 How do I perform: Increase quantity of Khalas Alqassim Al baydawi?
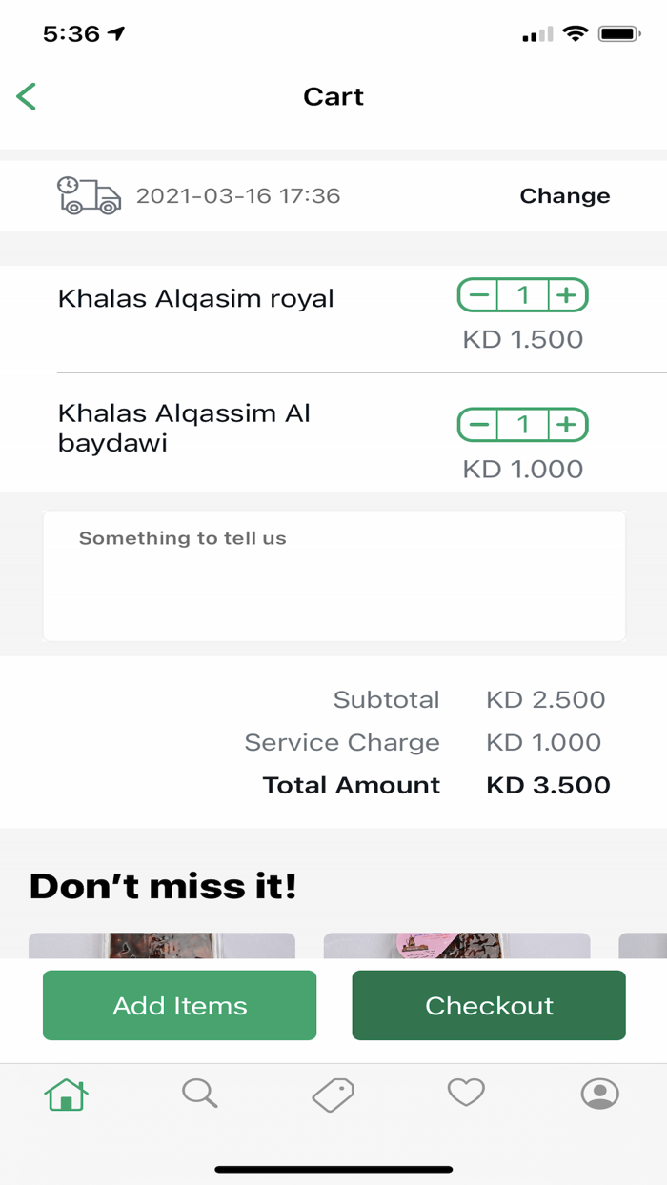coord(567,425)
